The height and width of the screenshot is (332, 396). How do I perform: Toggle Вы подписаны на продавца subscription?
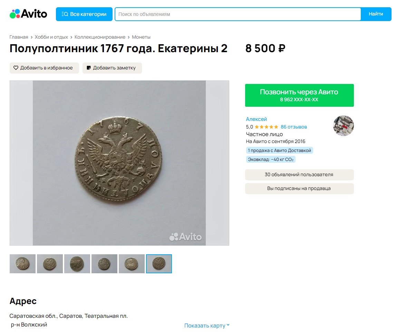(x=299, y=189)
